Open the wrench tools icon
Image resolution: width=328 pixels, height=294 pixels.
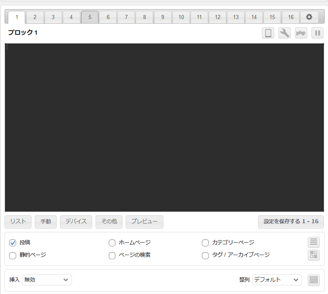pos(285,33)
